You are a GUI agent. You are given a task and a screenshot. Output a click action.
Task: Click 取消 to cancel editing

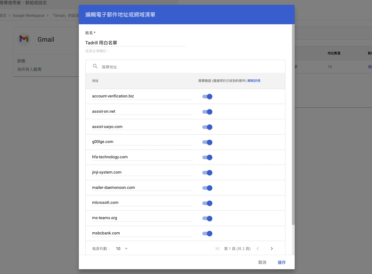262,262
